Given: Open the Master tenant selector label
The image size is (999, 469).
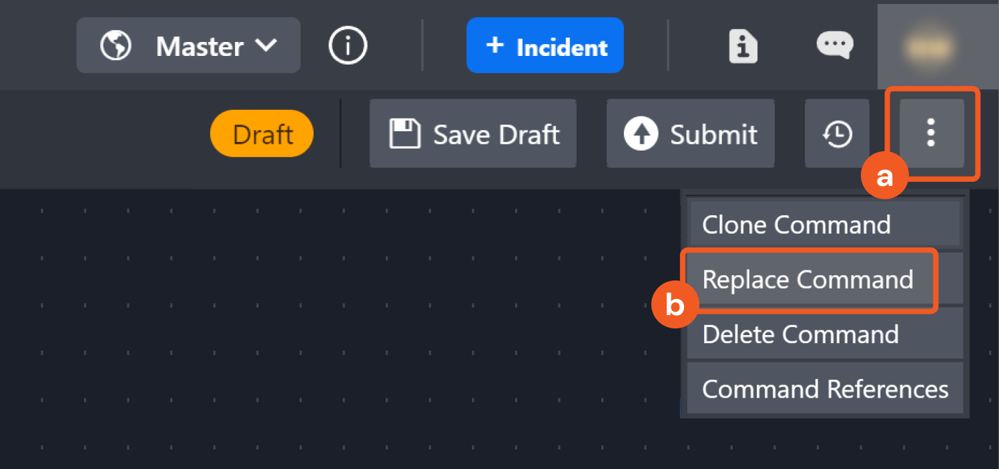Looking at the screenshot, I should click(x=199, y=47).
